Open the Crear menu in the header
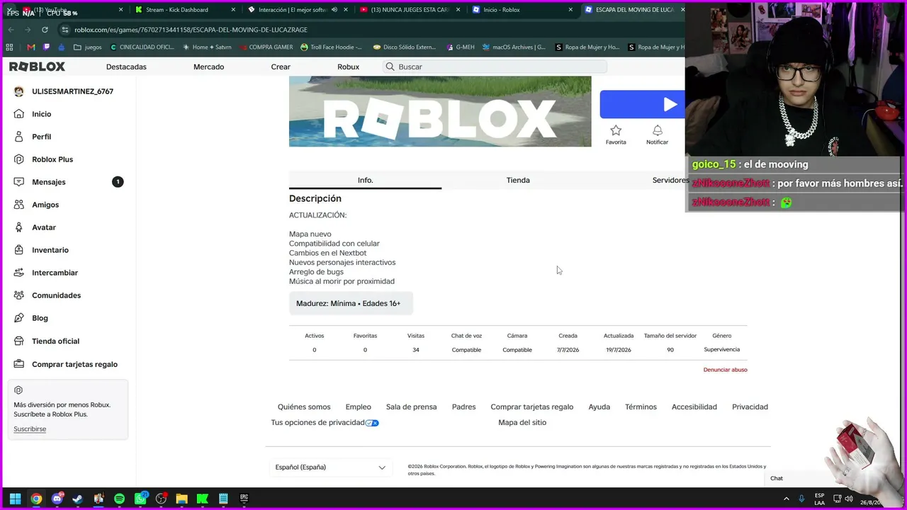The image size is (907, 510). coord(281,67)
